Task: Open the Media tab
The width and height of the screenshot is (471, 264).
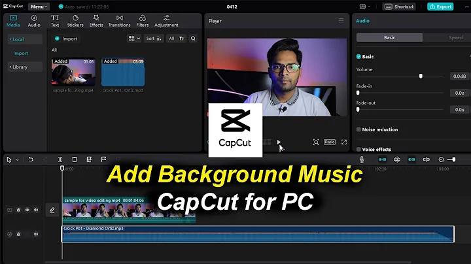Action: [13, 21]
